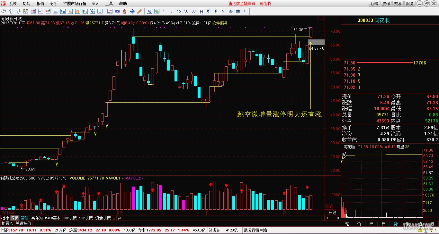The height and width of the screenshot is (234, 439).
Task: Click the Fiz toolbar icon
Action: (85, 11)
